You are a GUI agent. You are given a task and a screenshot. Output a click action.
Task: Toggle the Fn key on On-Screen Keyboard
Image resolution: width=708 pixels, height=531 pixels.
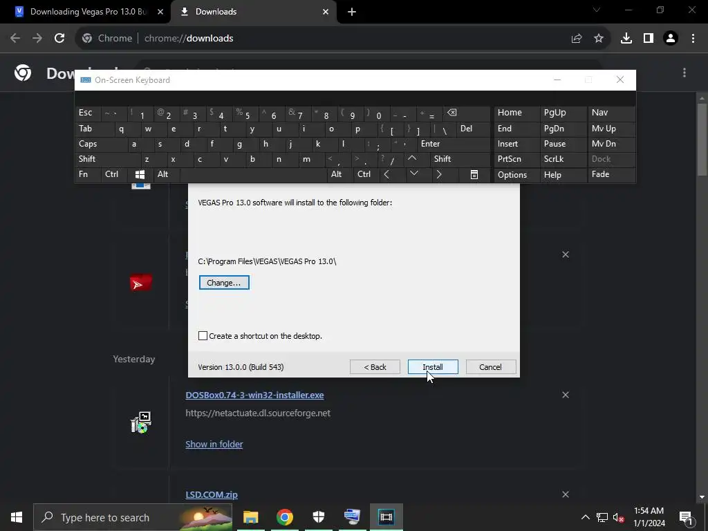[88, 174]
